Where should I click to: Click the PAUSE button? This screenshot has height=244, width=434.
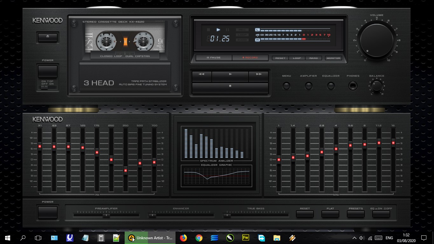[214, 58]
